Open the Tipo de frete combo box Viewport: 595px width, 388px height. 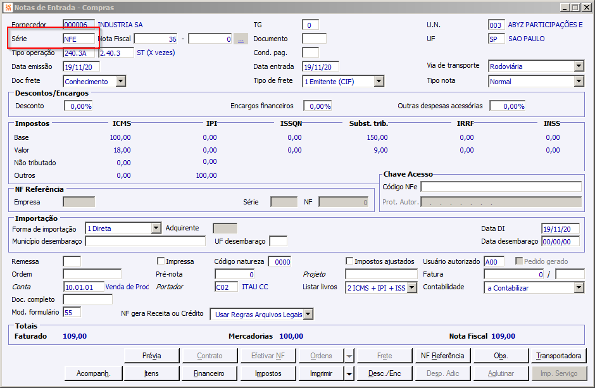(379, 81)
